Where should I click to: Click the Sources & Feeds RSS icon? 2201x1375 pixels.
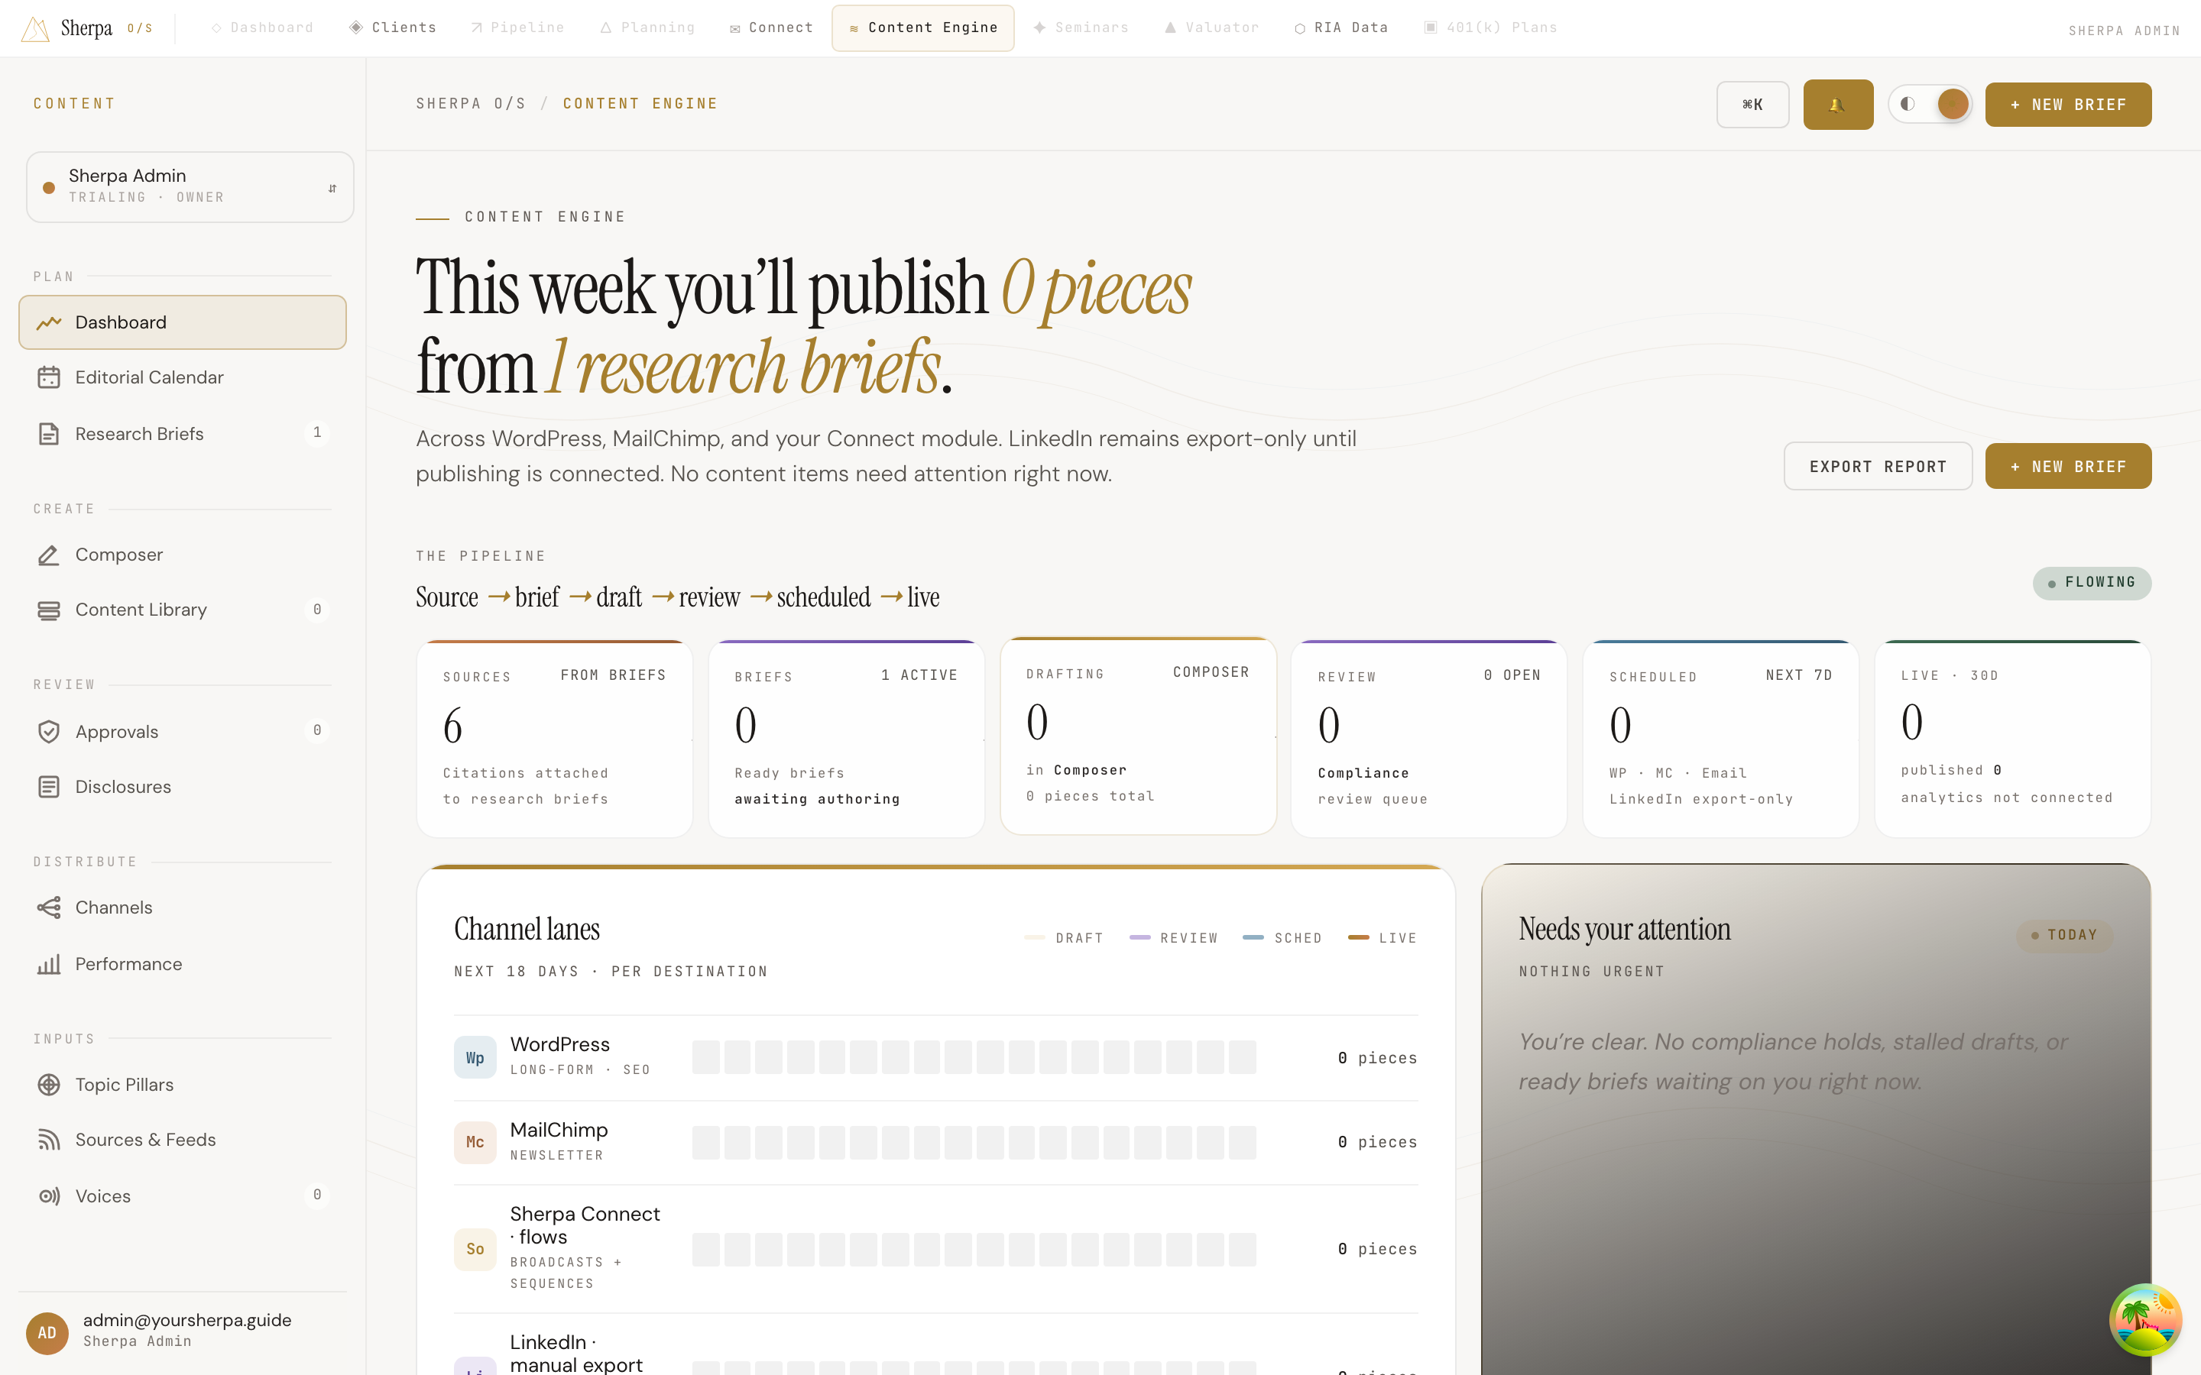[49, 1140]
